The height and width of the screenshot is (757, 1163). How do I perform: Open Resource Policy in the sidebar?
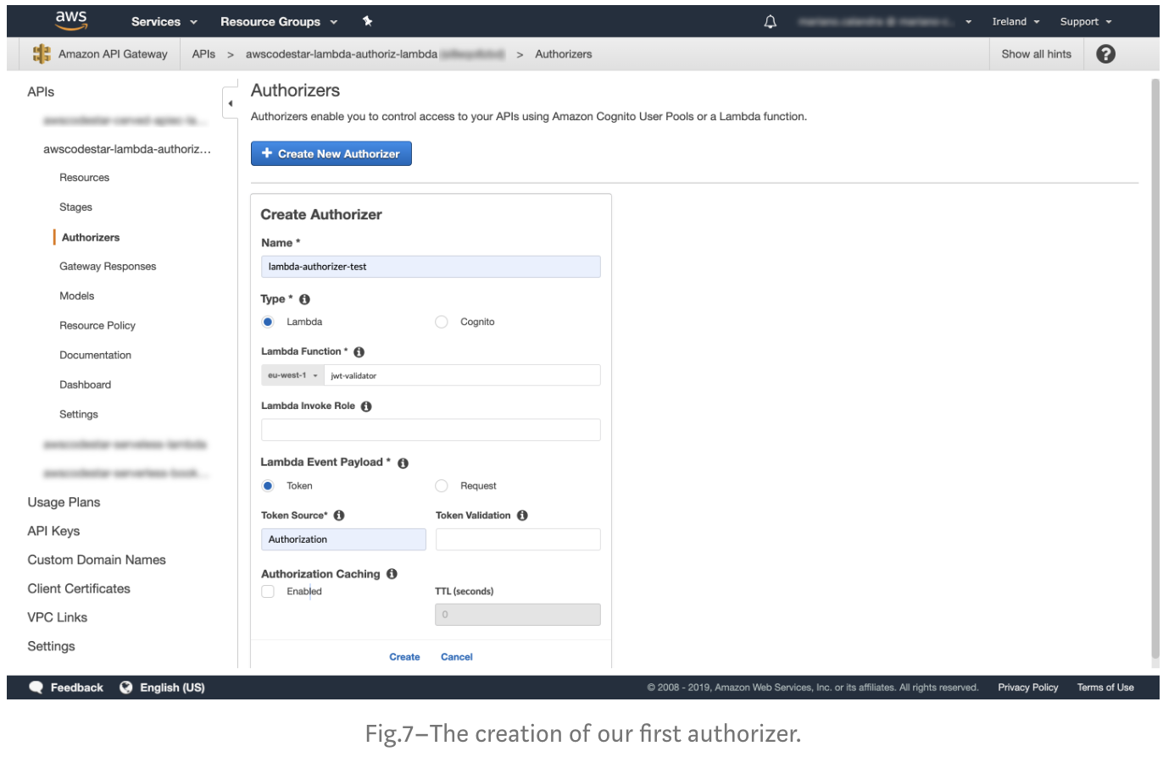click(x=97, y=326)
